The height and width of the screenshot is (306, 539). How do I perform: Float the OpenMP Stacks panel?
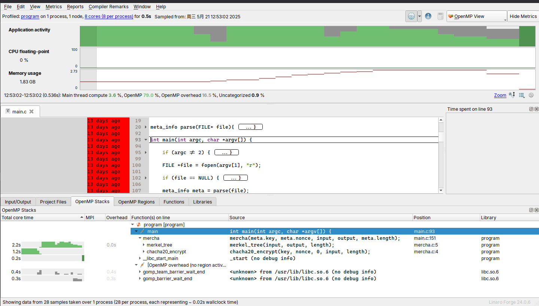pos(531,210)
